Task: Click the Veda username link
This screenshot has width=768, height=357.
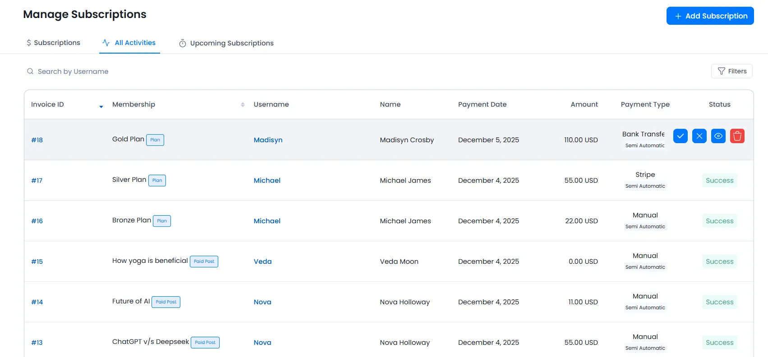Action: coord(262,262)
